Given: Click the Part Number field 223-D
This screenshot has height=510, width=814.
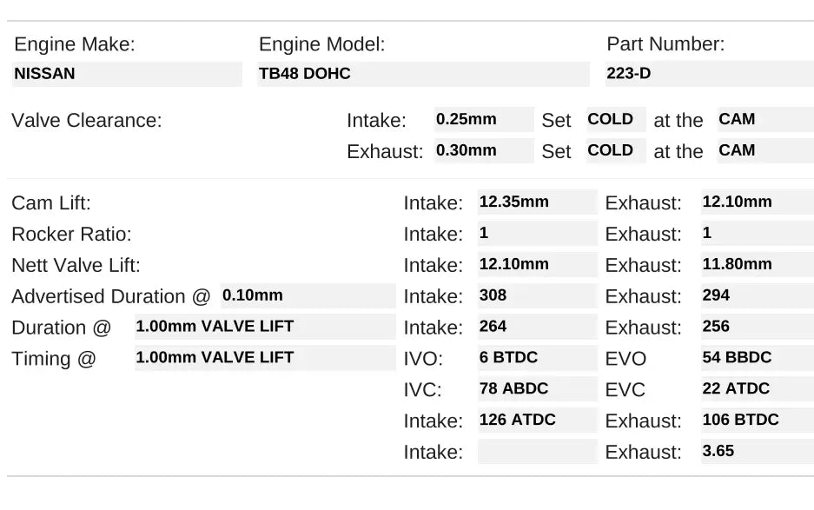Looking at the screenshot, I should pyautogui.click(x=709, y=74).
